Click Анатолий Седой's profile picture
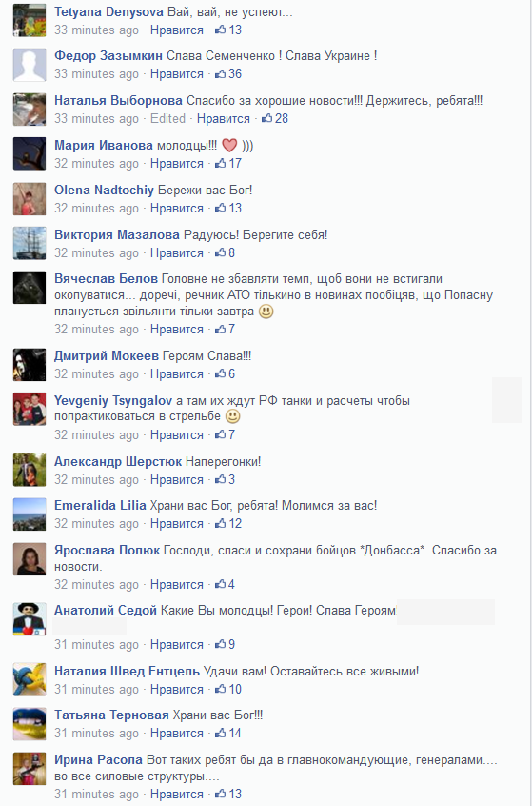 point(30,619)
